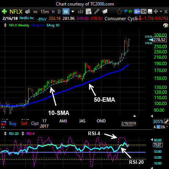Open the small arrow menu before X
The width and height of the screenshot is (169, 169).
pos(161,11)
